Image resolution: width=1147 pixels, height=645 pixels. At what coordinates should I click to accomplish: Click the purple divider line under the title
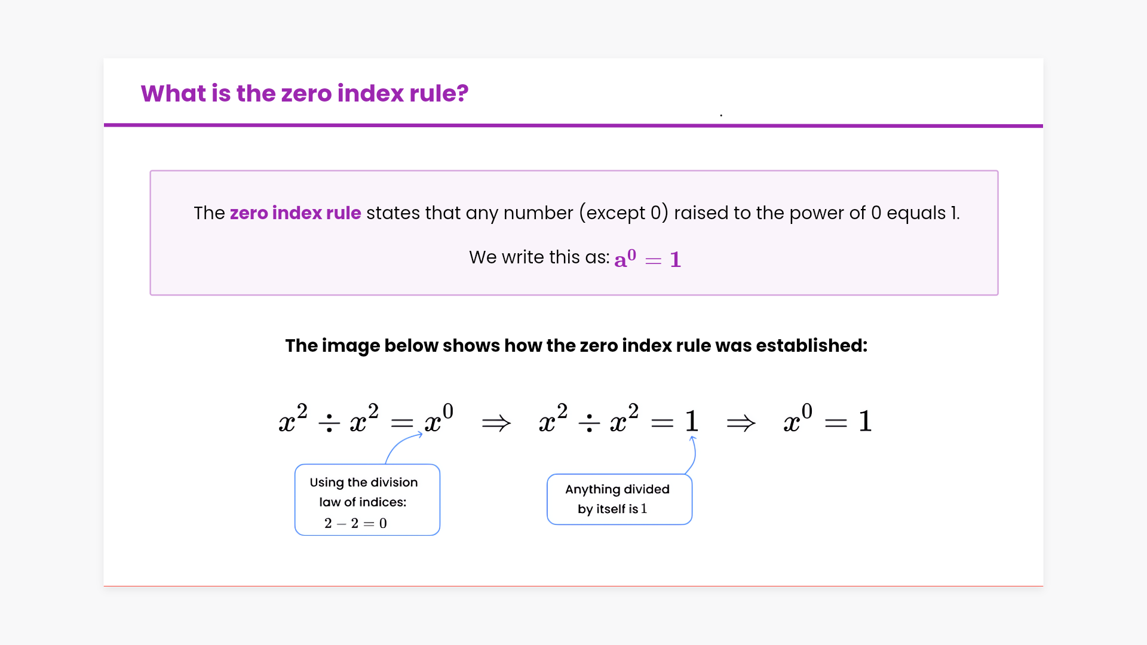pos(573,125)
